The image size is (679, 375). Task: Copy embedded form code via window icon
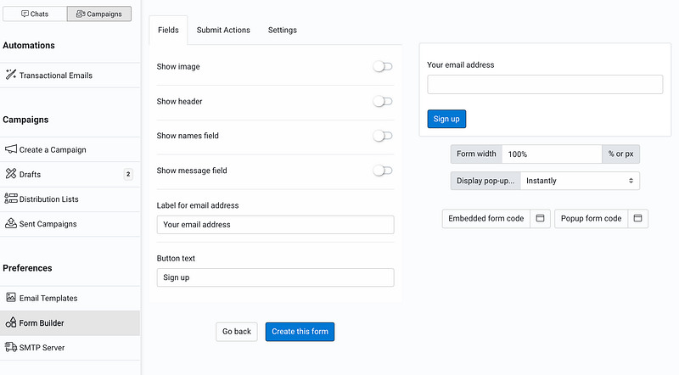[x=540, y=218]
